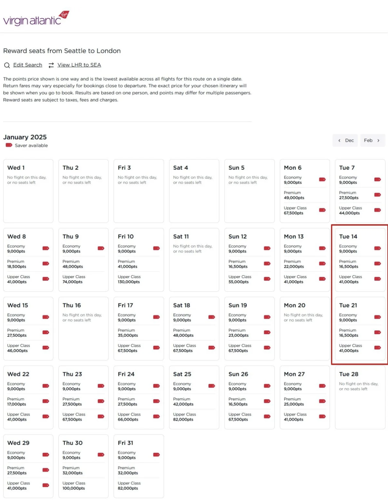Image resolution: width=388 pixels, height=502 pixels.
Task: Click the Upper Class saver tag on Mon 27
Action: click(322, 416)
